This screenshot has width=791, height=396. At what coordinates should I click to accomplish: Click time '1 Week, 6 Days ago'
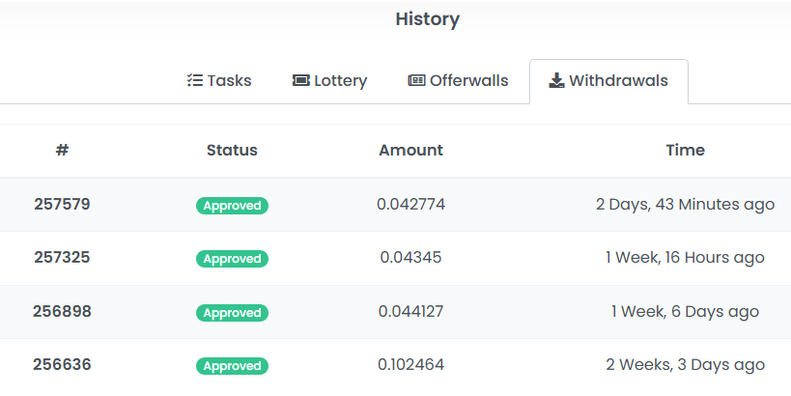[685, 312]
